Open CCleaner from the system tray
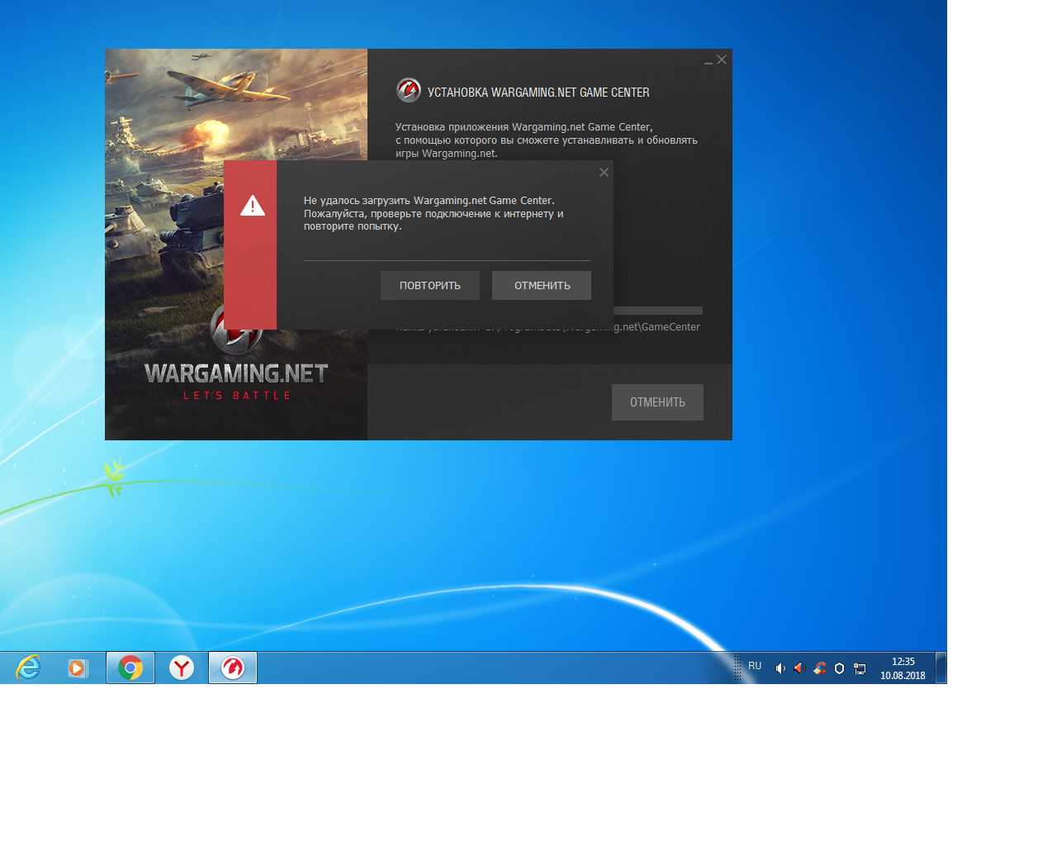The image size is (1057, 846). click(x=820, y=668)
